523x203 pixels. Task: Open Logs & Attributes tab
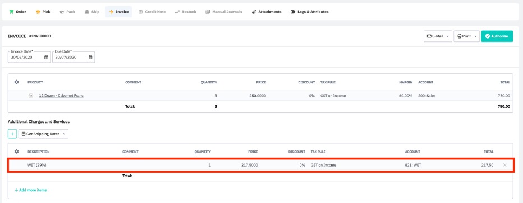[x=310, y=12]
